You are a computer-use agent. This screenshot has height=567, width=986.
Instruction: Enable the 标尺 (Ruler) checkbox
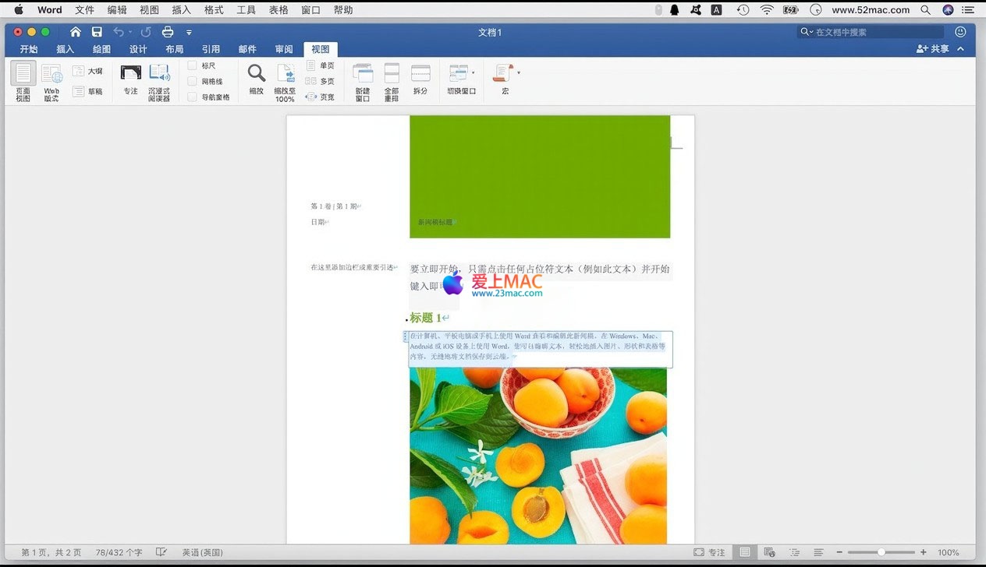coord(192,66)
